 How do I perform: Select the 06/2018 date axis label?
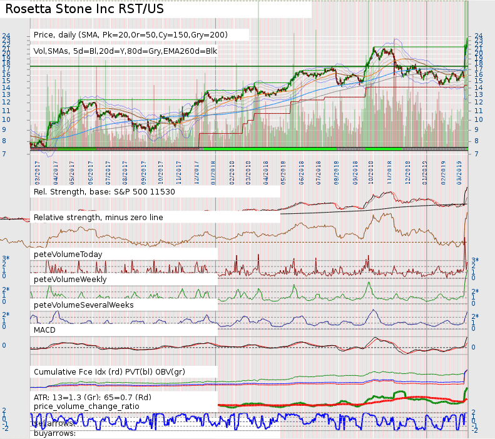coord(302,173)
